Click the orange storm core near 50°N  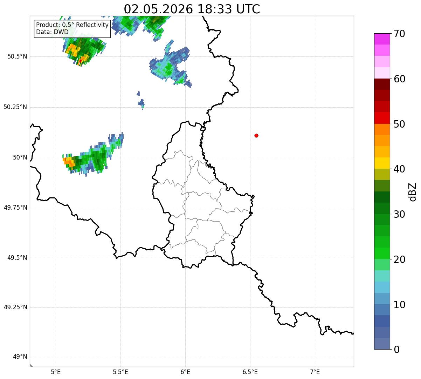click(69, 162)
